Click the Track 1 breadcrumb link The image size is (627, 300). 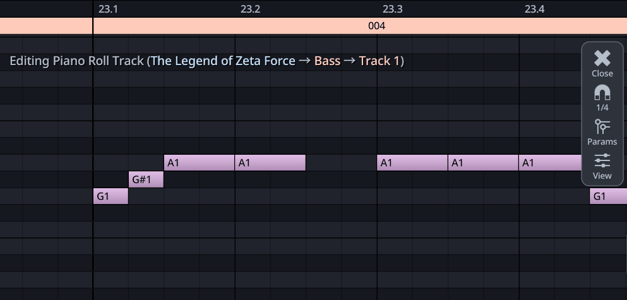pos(379,61)
